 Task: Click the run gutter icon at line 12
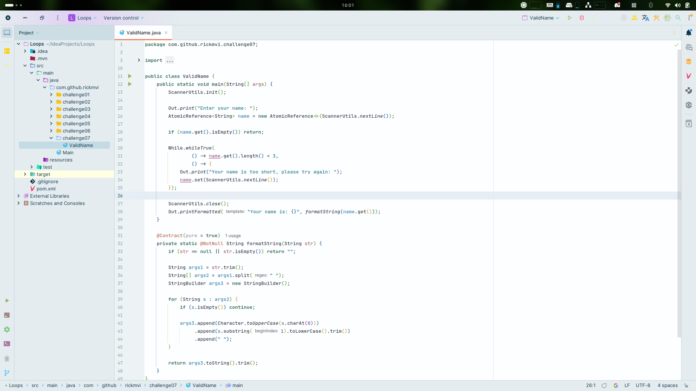click(x=130, y=84)
